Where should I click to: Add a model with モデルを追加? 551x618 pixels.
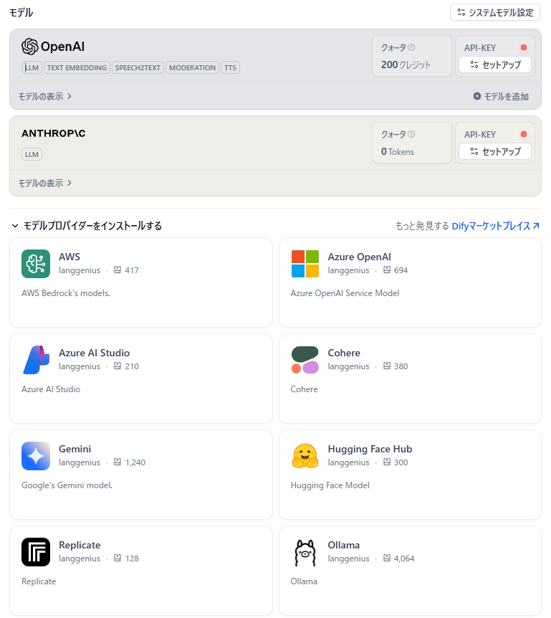tap(501, 96)
